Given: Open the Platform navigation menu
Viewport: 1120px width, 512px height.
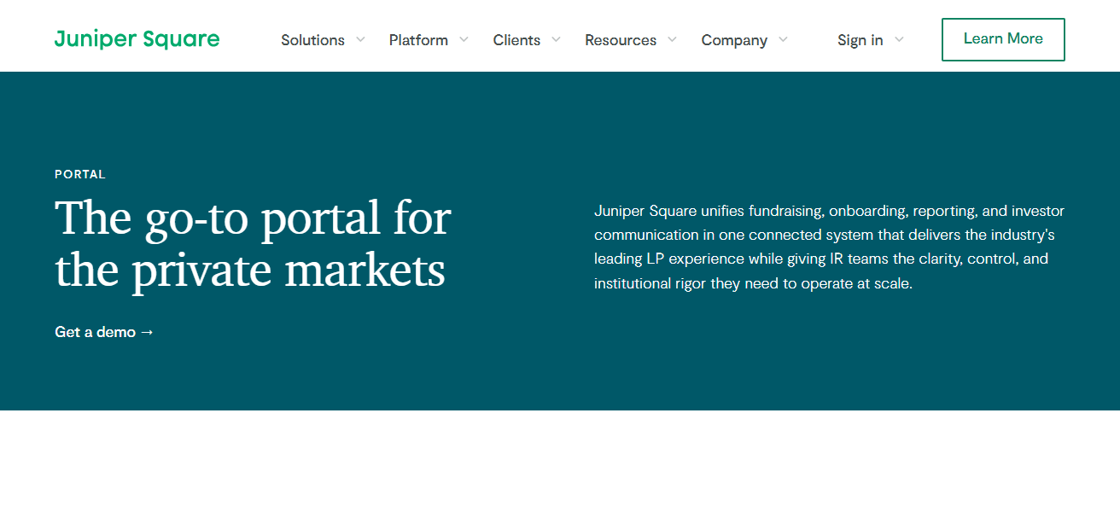Looking at the screenshot, I should click(418, 39).
